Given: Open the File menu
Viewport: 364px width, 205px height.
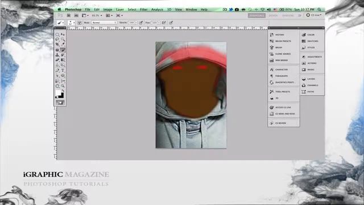Looking at the screenshot, I should (x=88, y=10).
